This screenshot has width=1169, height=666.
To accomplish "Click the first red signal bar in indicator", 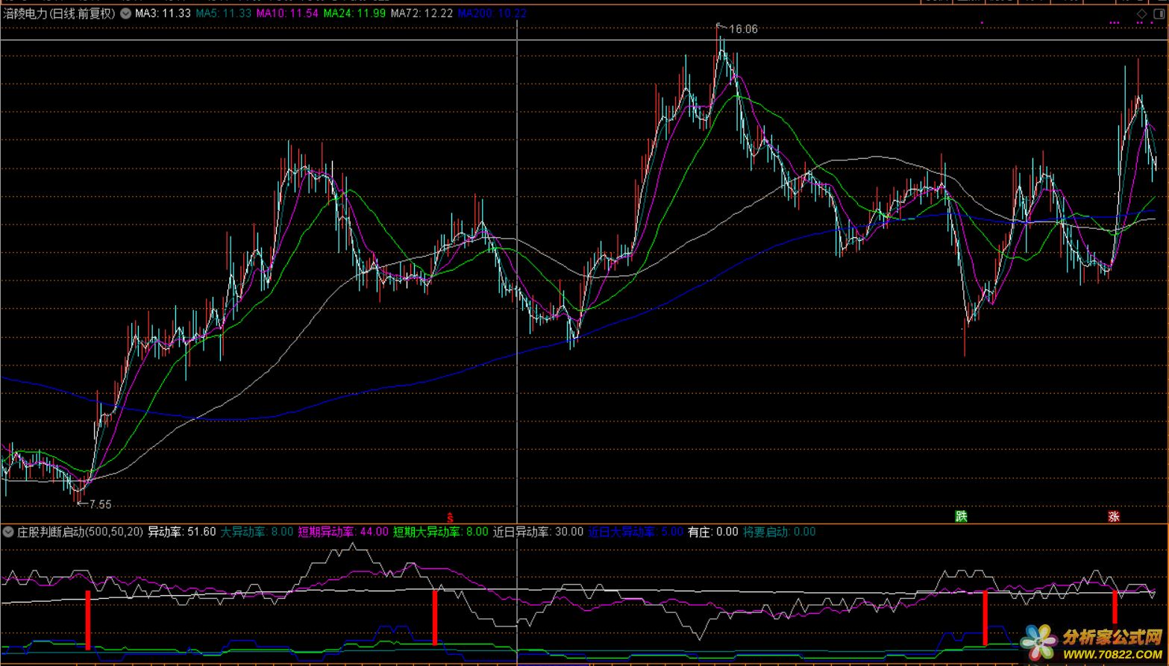I will [x=88, y=621].
